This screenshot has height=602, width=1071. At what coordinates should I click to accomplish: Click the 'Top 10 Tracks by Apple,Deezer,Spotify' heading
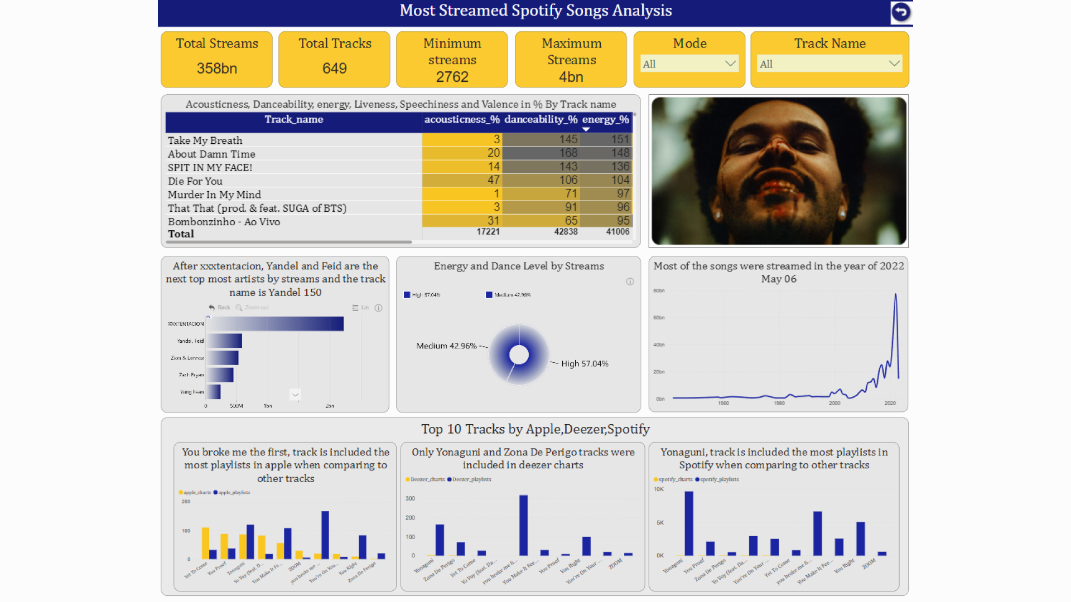point(535,429)
